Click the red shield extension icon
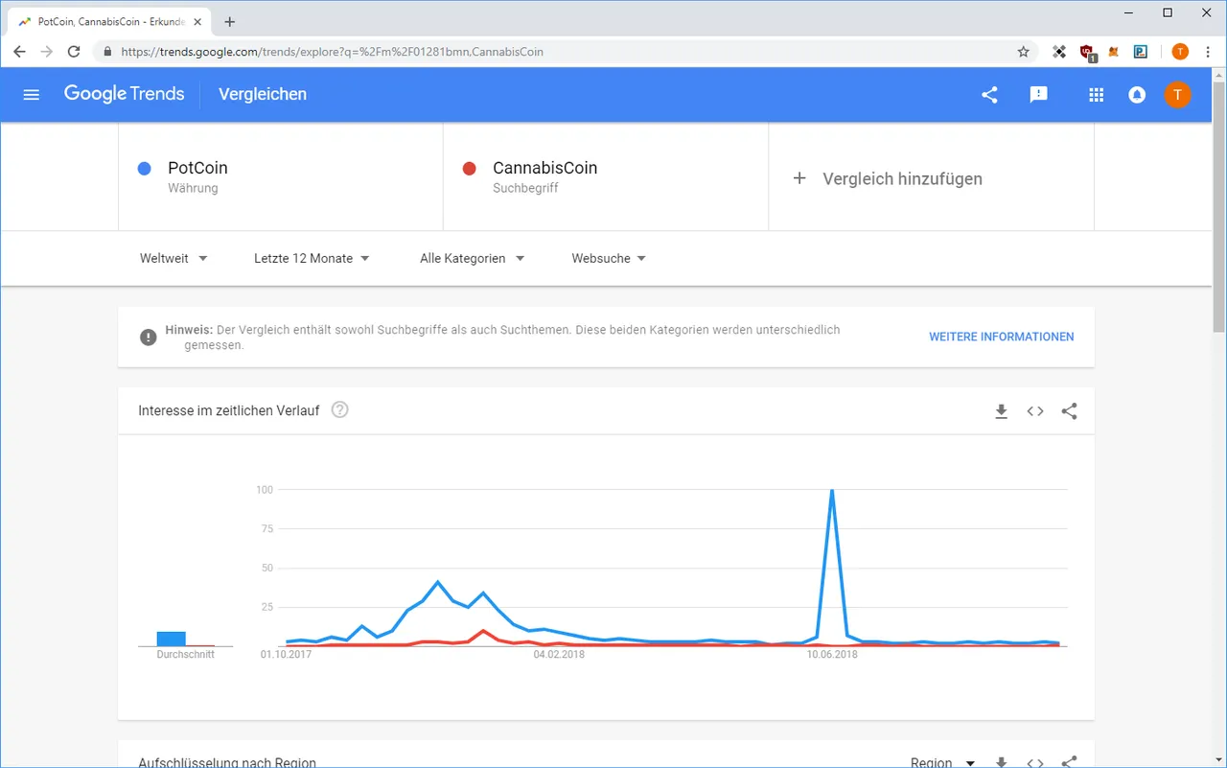Screen dimensions: 1227x768 [x=1087, y=52]
